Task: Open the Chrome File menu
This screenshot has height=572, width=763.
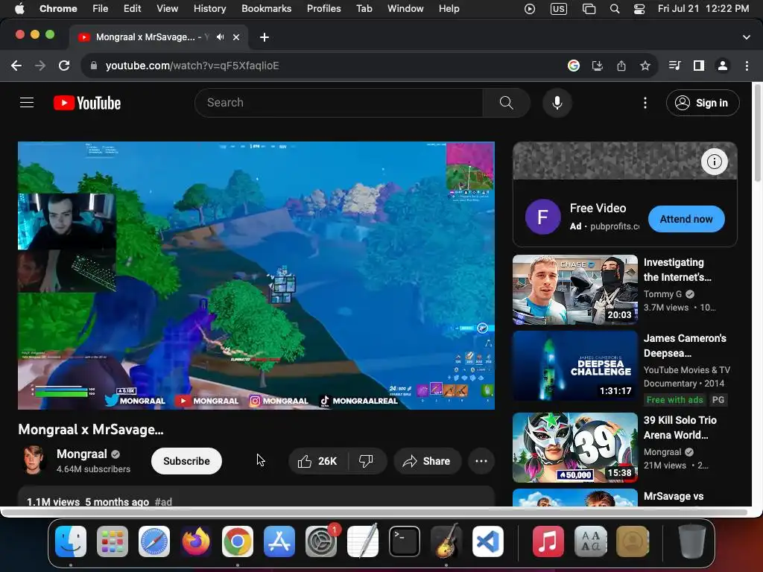Action: [x=101, y=9]
